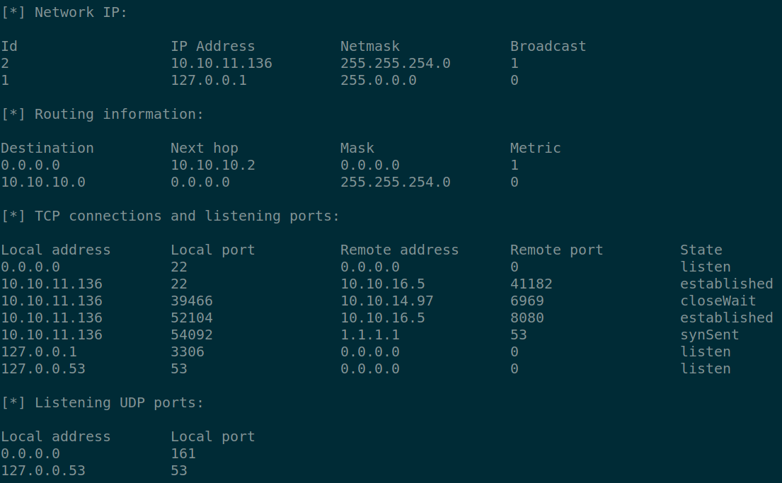Image resolution: width=782 pixels, height=483 pixels.
Task: Click the local port 54092
Action: [191, 334]
